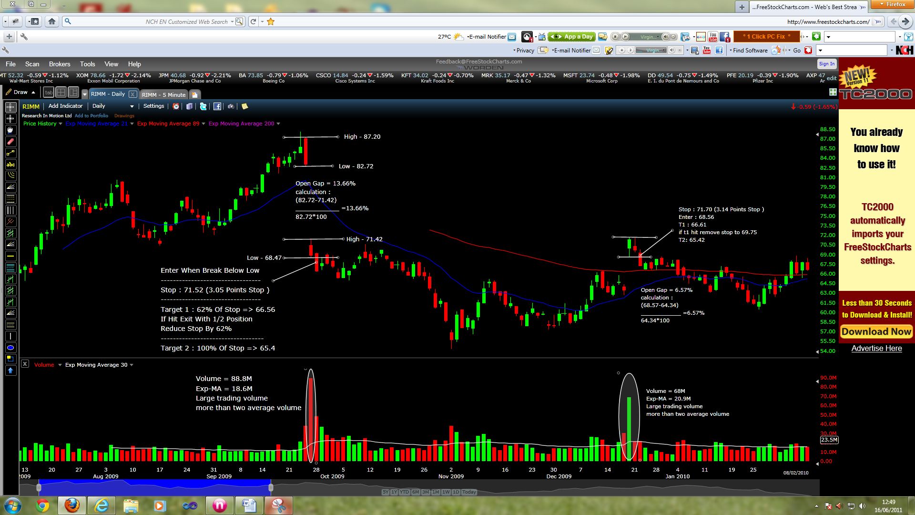Select the trend line drawing tool

pyautogui.click(x=10, y=153)
